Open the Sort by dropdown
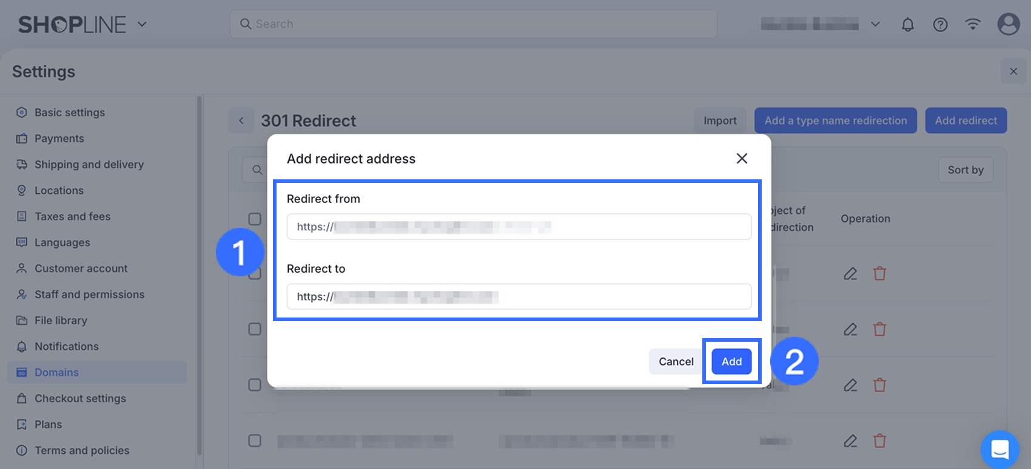The width and height of the screenshot is (1031, 469). [x=966, y=170]
